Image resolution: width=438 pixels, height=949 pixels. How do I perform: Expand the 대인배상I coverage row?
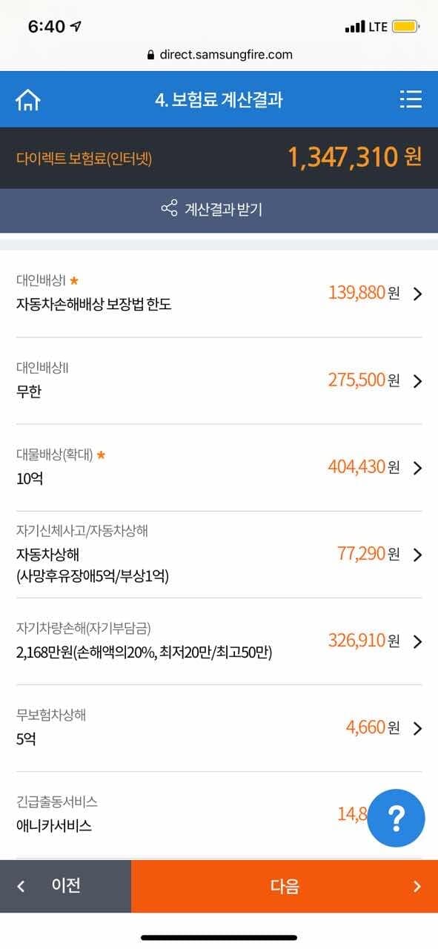tap(415, 294)
